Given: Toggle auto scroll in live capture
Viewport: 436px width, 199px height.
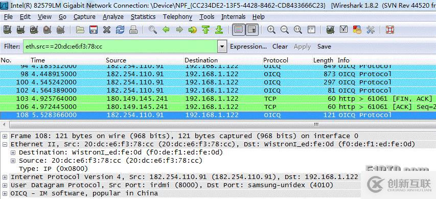Looking at the screenshot, I should [x=252, y=30].
